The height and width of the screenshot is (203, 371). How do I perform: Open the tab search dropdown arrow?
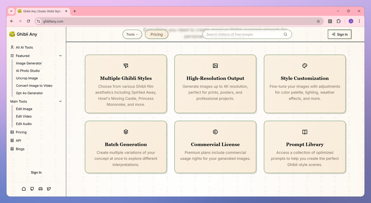pos(11,11)
